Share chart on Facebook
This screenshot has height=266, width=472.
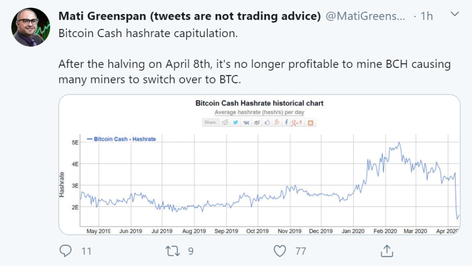click(x=287, y=122)
